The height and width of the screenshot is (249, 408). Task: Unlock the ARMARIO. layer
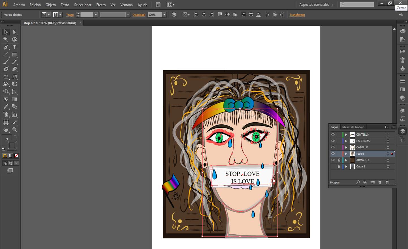339,160
